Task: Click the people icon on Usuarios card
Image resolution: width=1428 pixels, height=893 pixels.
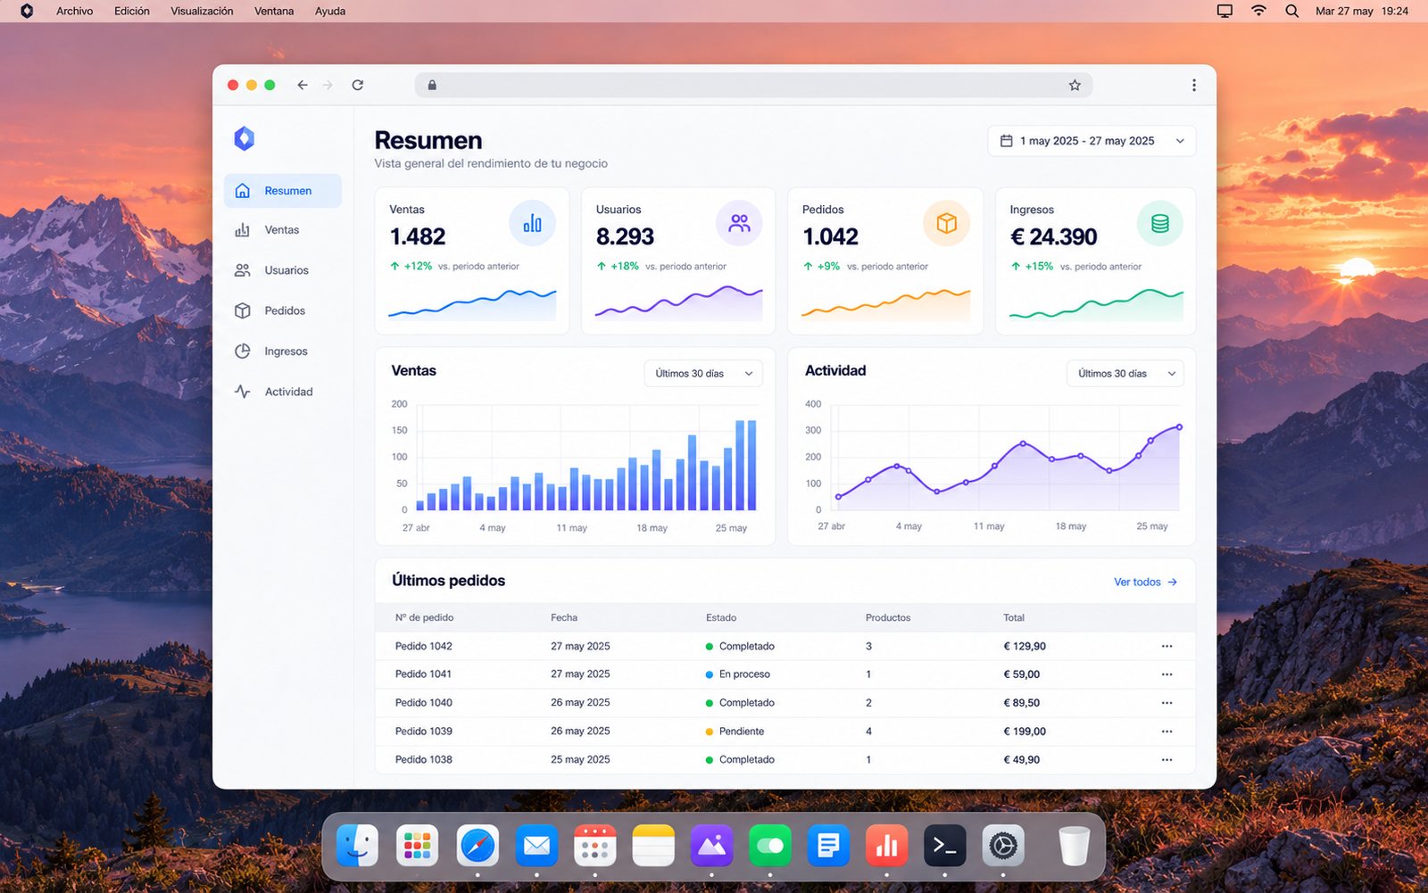Action: [739, 223]
